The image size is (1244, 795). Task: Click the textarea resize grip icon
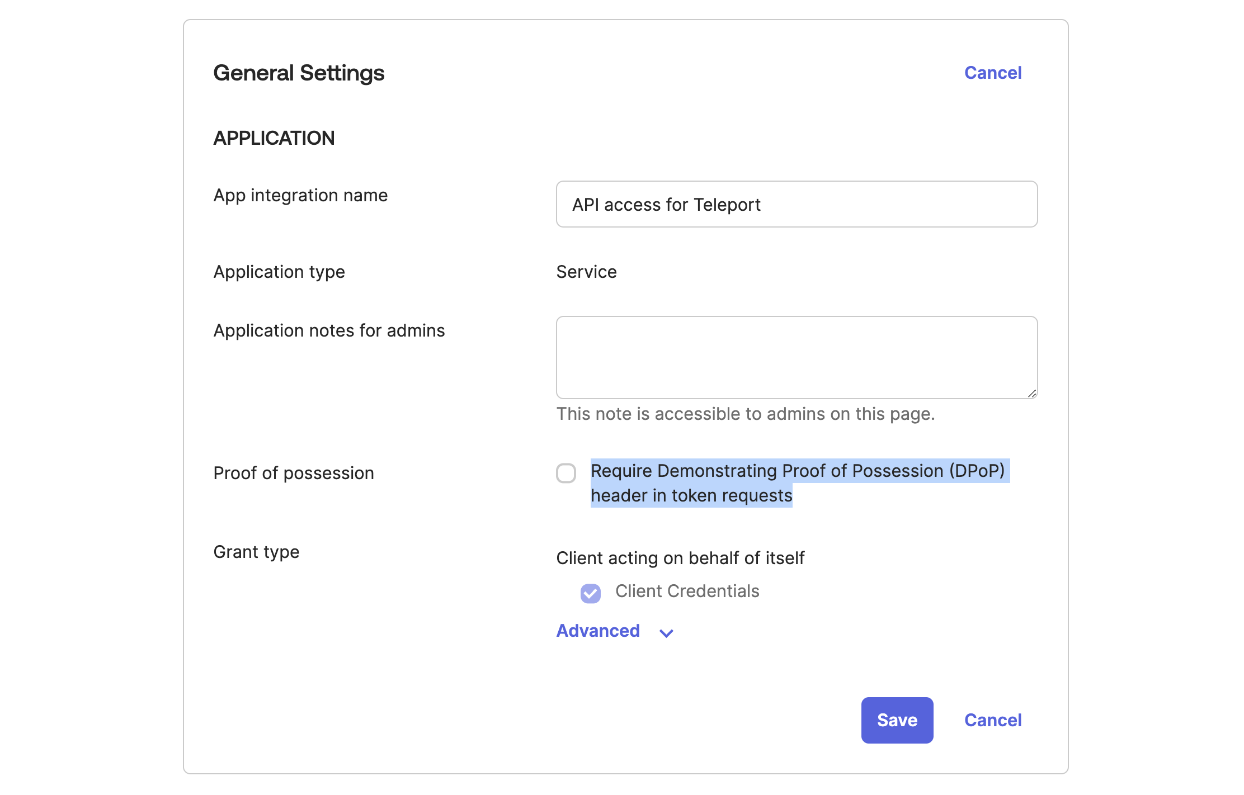(x=1032, y=394)
